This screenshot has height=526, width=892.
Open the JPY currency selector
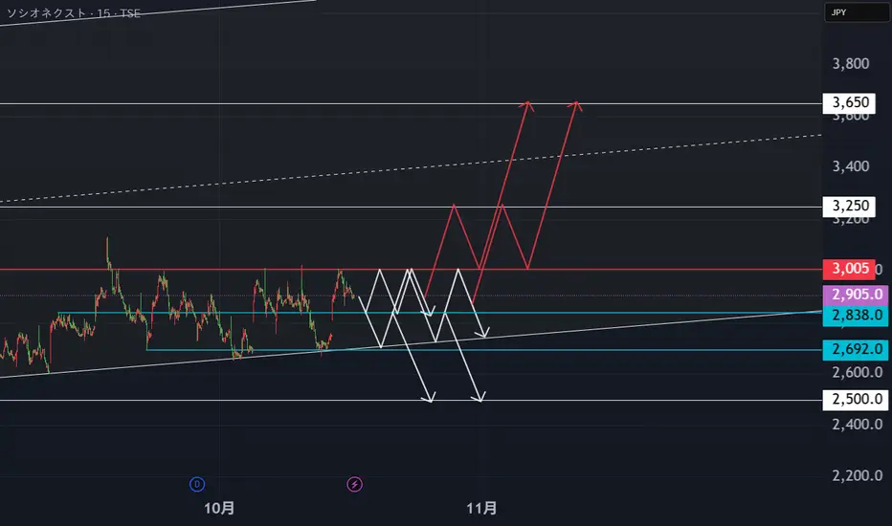point(857,12)
